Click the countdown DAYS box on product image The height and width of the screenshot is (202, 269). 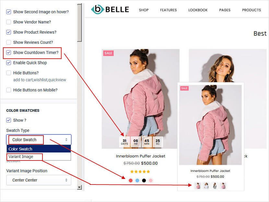point(124,142)
